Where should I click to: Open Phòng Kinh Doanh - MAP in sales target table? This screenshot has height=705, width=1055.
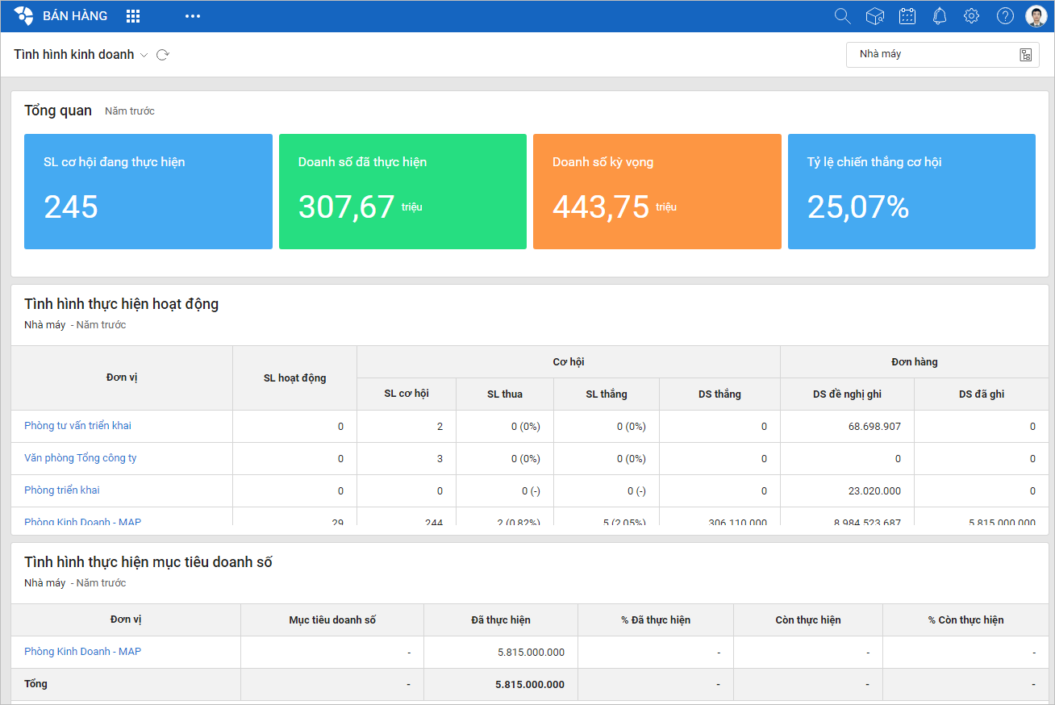(82, 652)
